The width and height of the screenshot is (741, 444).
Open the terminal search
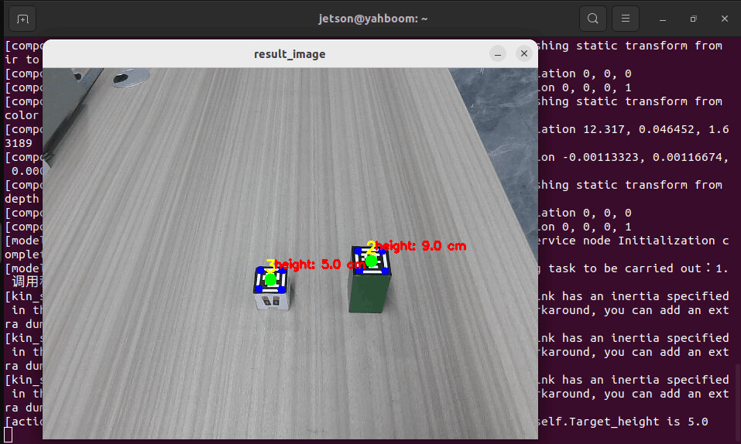click(x=592, y=19)
